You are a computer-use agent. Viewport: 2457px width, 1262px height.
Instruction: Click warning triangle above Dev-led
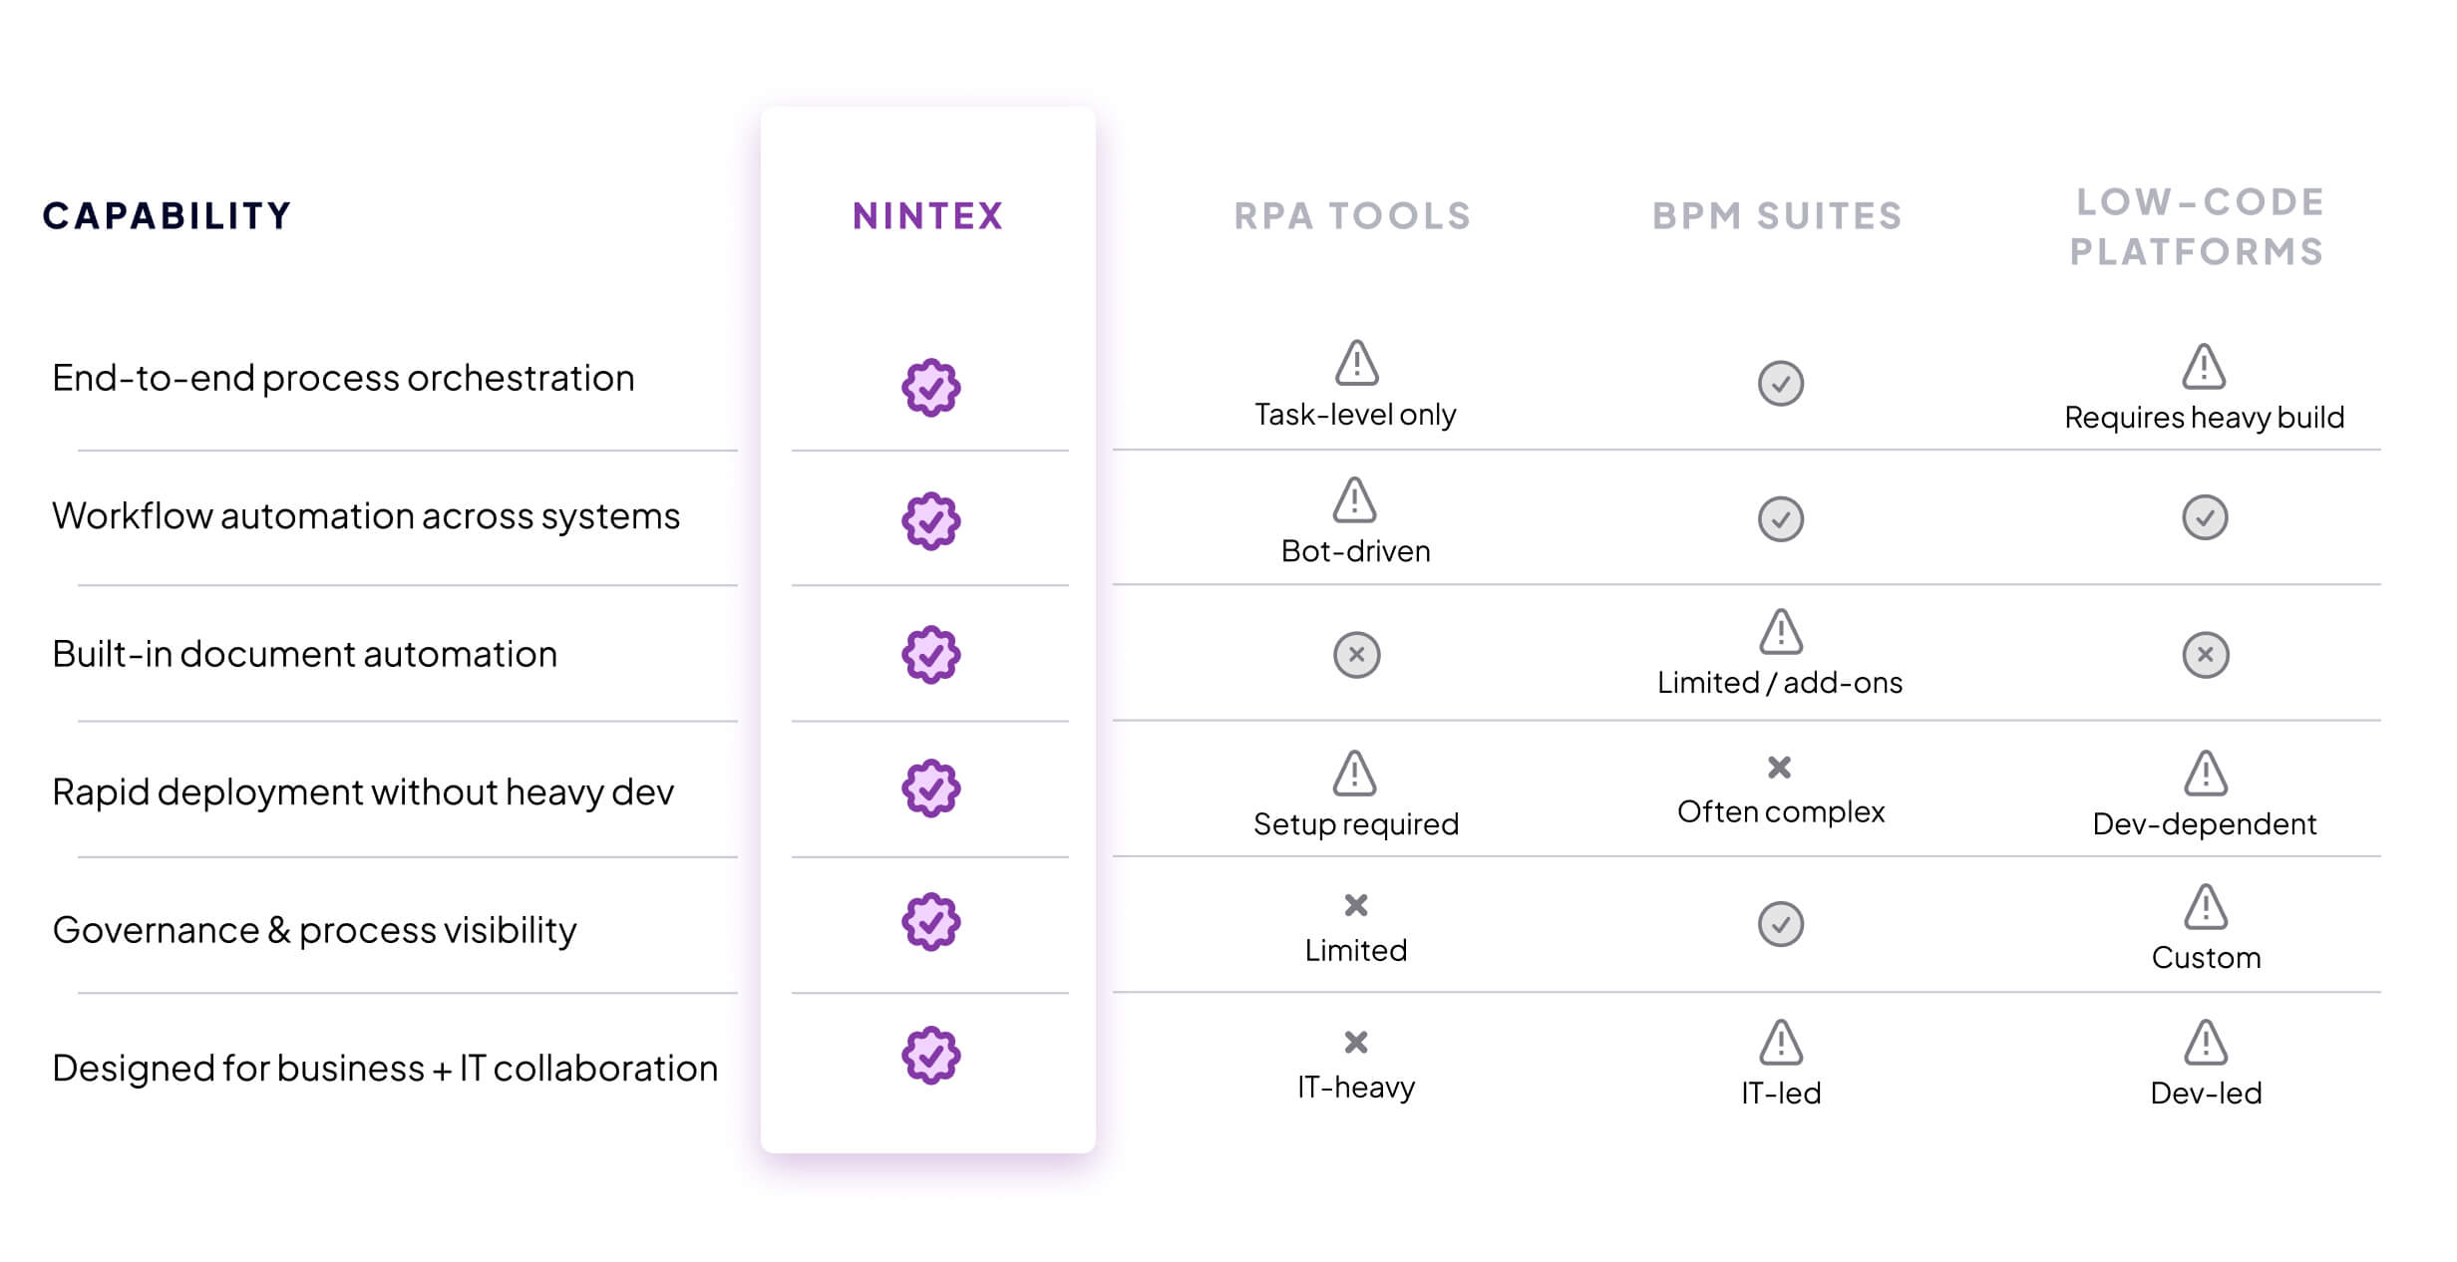[2205, 1042]
